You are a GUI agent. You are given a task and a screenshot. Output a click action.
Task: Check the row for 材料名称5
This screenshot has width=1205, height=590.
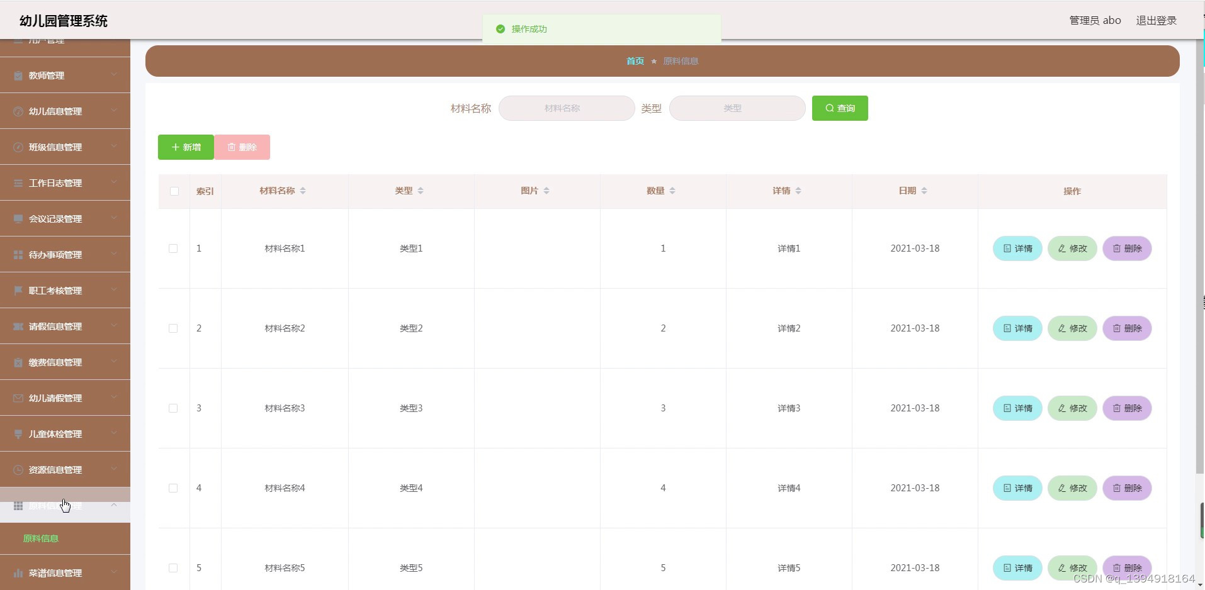tap(173, 568)
